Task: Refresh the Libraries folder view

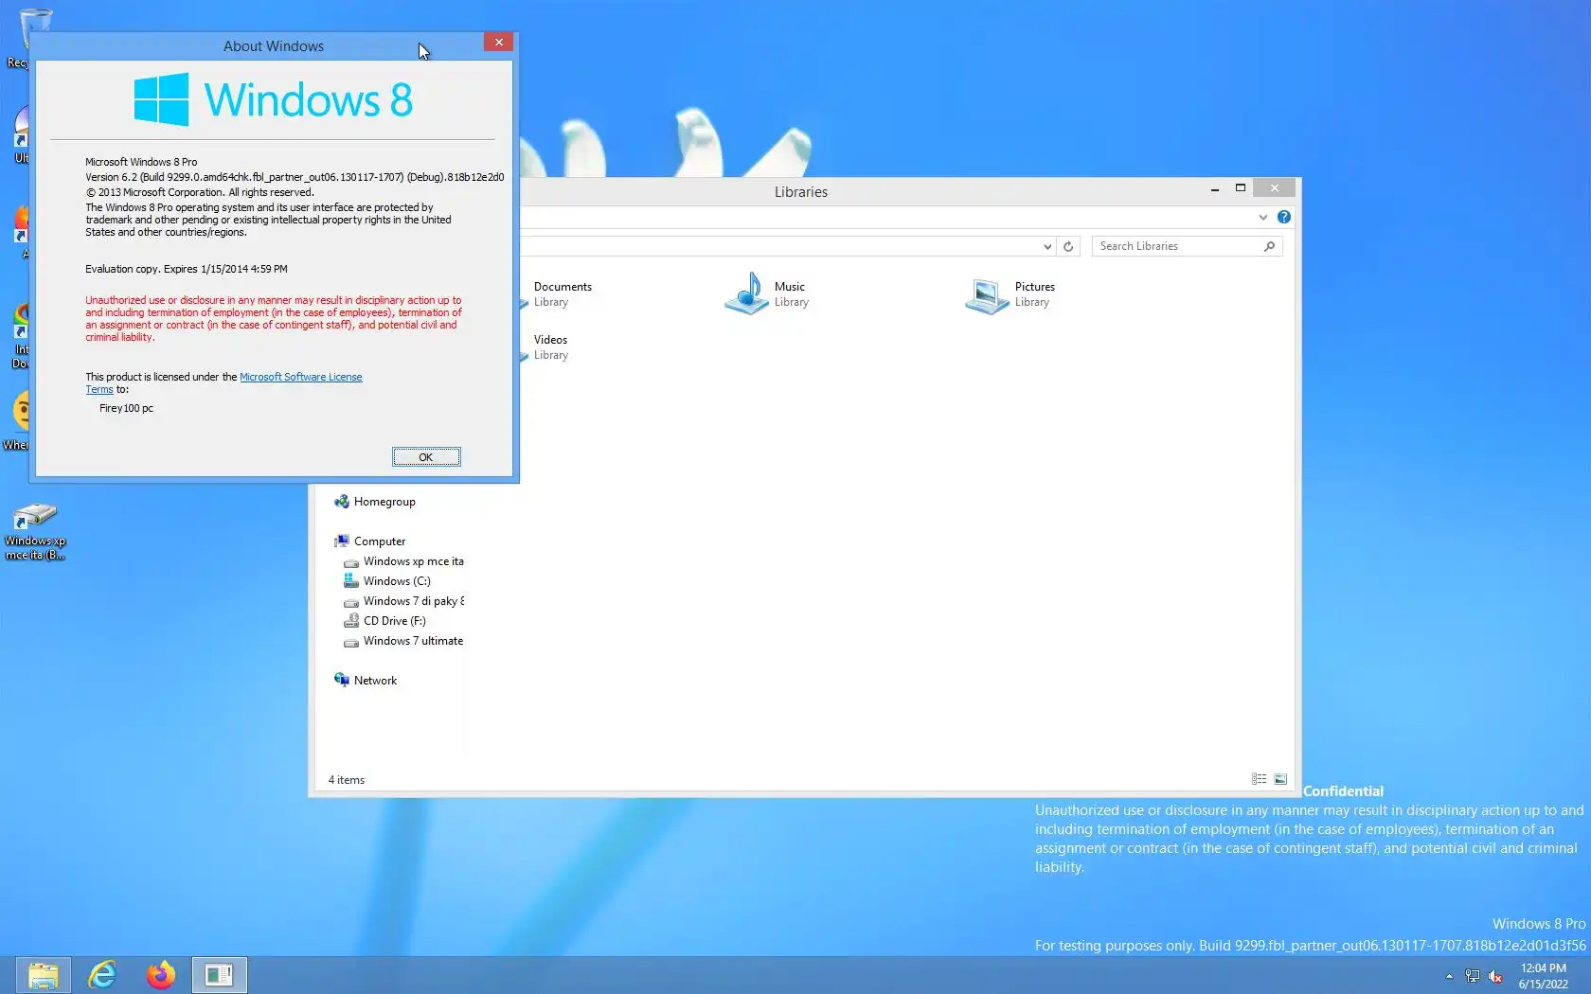Action: [1068, 246]
